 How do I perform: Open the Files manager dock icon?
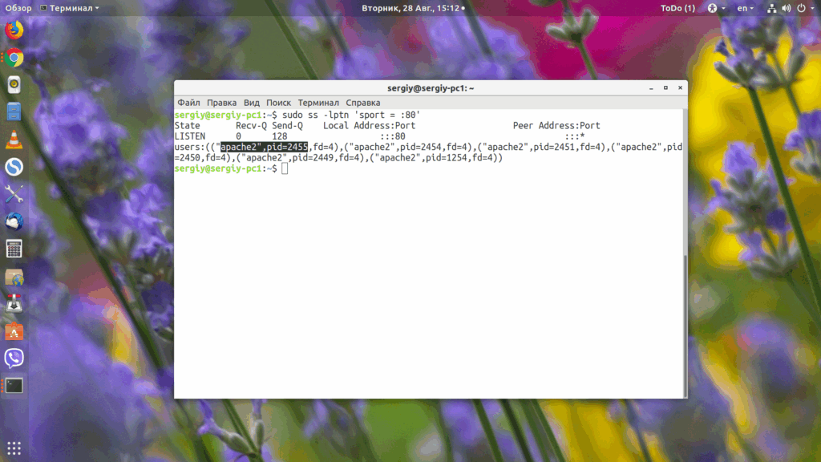pos(14,112)
